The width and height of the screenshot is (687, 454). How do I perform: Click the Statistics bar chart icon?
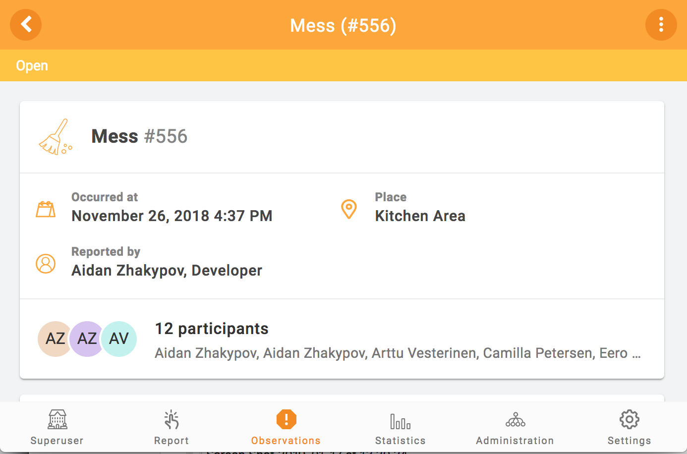401,421
